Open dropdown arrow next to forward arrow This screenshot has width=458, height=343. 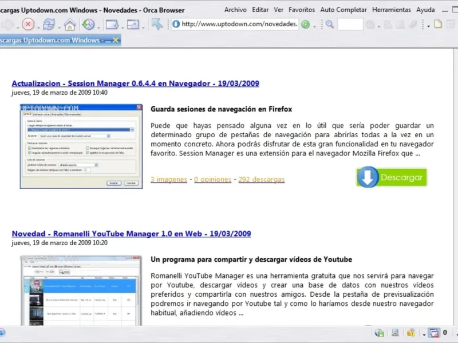point(18,27)
